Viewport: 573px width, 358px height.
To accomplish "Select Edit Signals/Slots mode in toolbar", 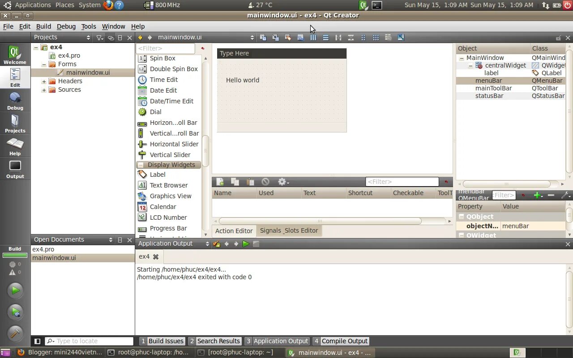I will tap(276, 38).
